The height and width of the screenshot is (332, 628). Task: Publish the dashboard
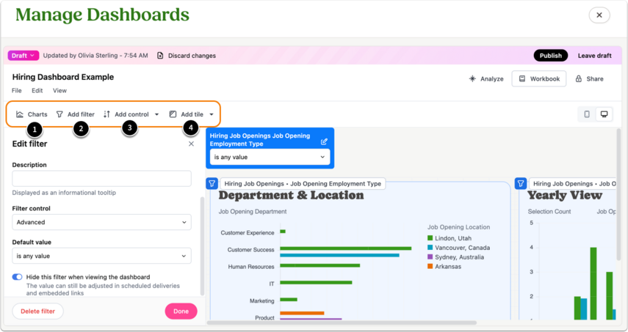click(x=551, y=56)
